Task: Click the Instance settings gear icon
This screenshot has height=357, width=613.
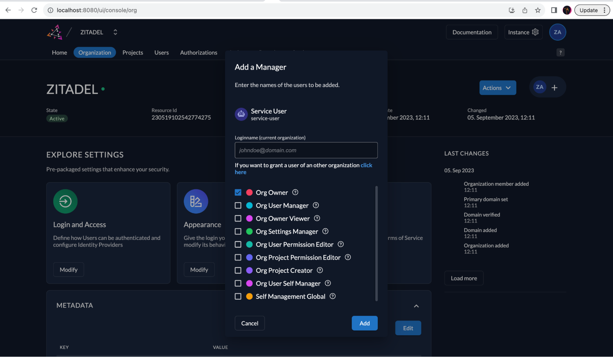Action: [535, 32]
